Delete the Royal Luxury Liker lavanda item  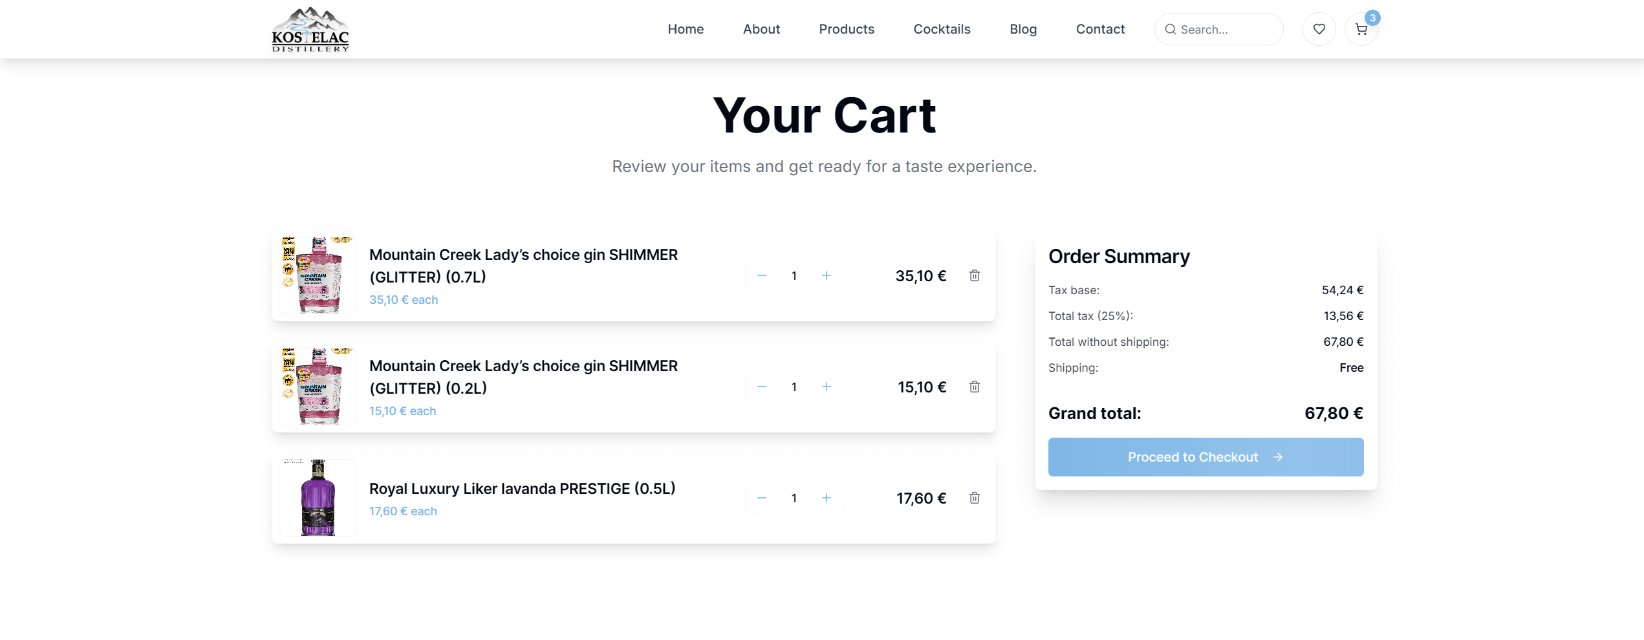(x=975, y=498)
